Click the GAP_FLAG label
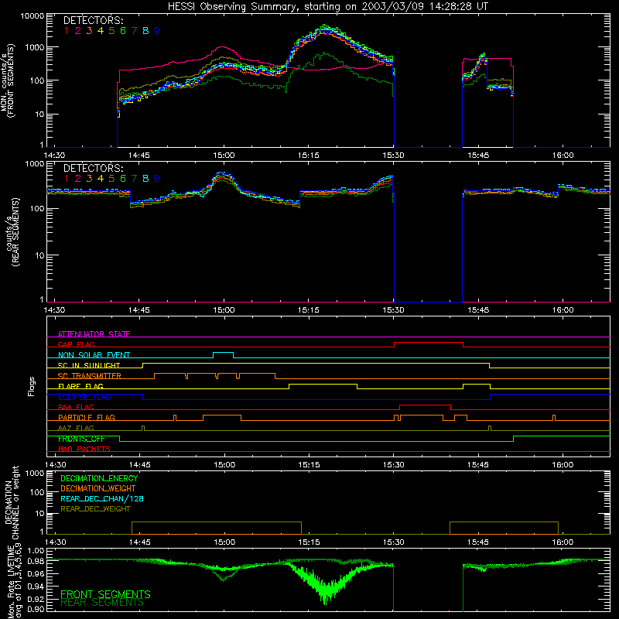This screenshot has width=619, height=619. click(76, 344)
